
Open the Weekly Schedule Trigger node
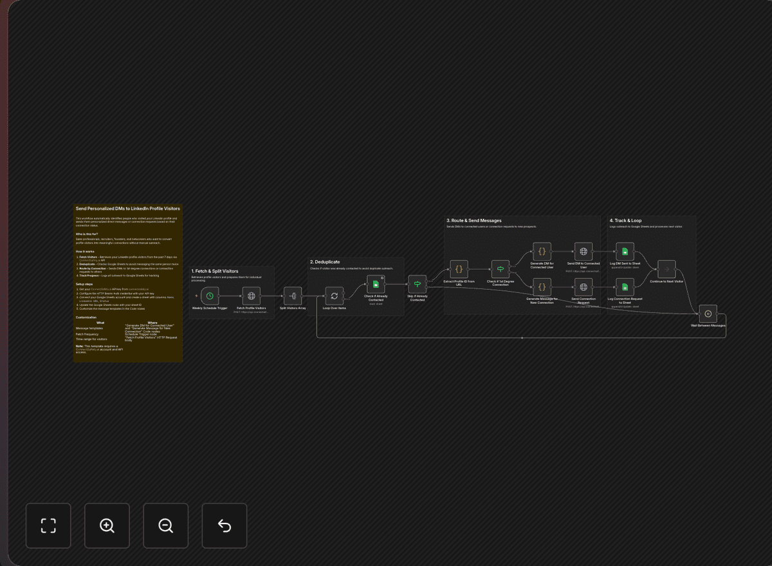coord(208,296)
